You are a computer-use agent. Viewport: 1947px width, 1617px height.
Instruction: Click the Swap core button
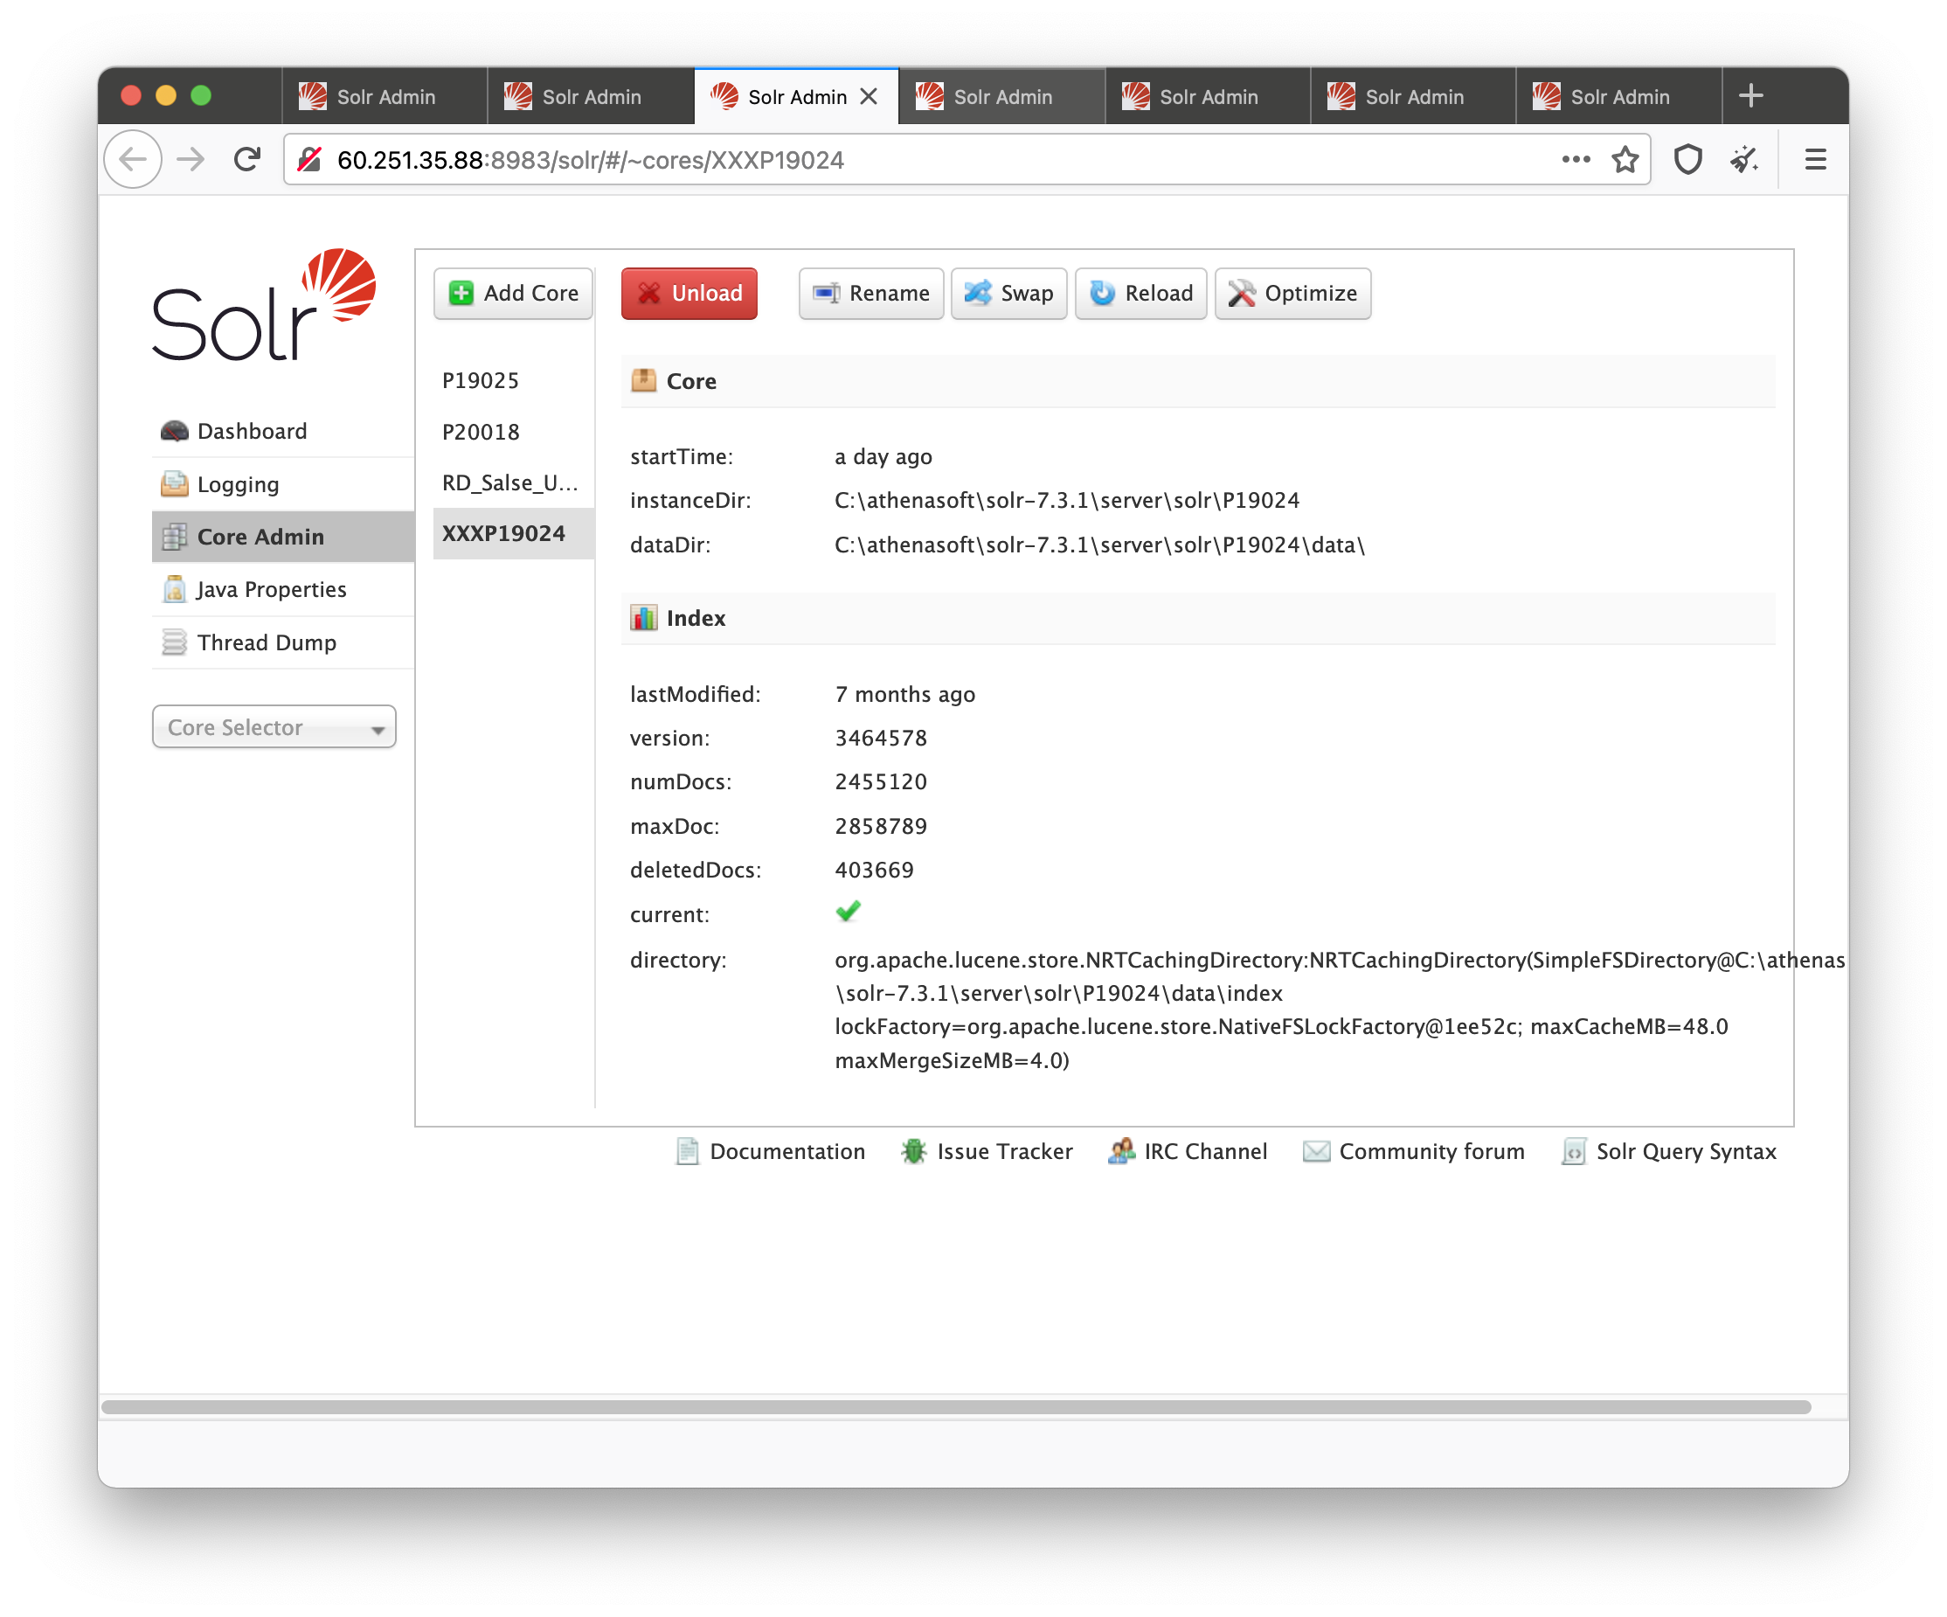click(1008, 293)
